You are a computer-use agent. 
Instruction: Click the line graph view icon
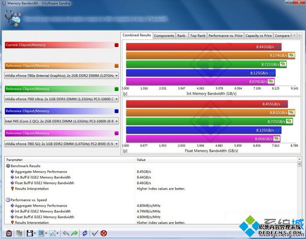point(52,233)
